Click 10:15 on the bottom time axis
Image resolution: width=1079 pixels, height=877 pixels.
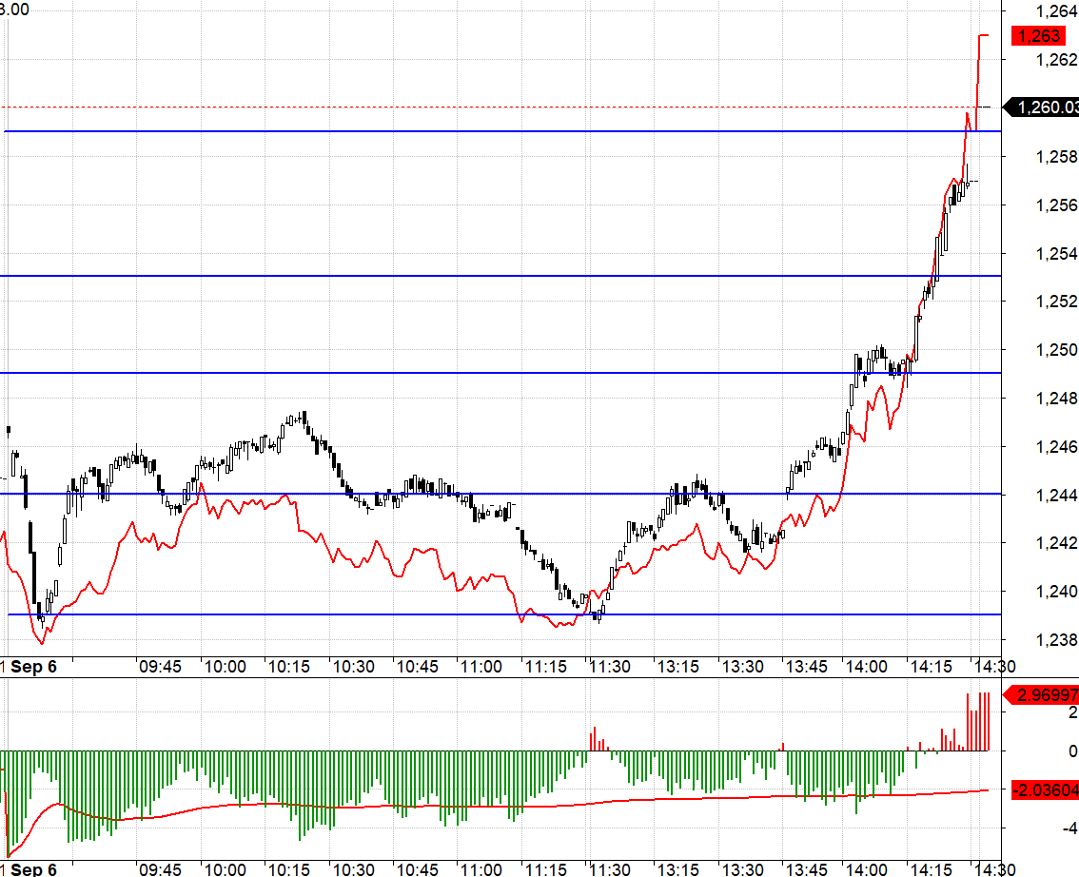tap(287, 869)
